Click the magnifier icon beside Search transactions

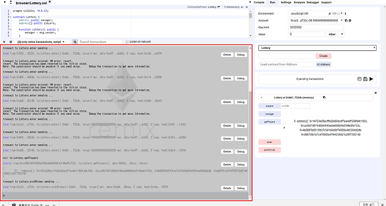tap(75, 42)
